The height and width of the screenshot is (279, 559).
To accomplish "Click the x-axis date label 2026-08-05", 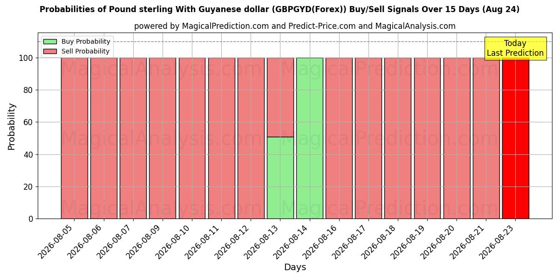I will [x=57, y=241].
